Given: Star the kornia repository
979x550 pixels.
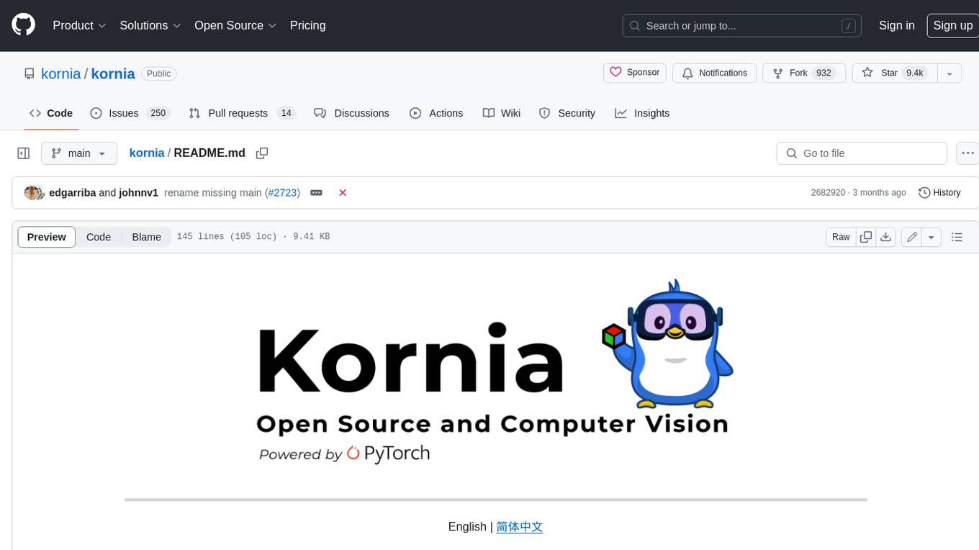Looking at the screenshot, I should [895, 73].
